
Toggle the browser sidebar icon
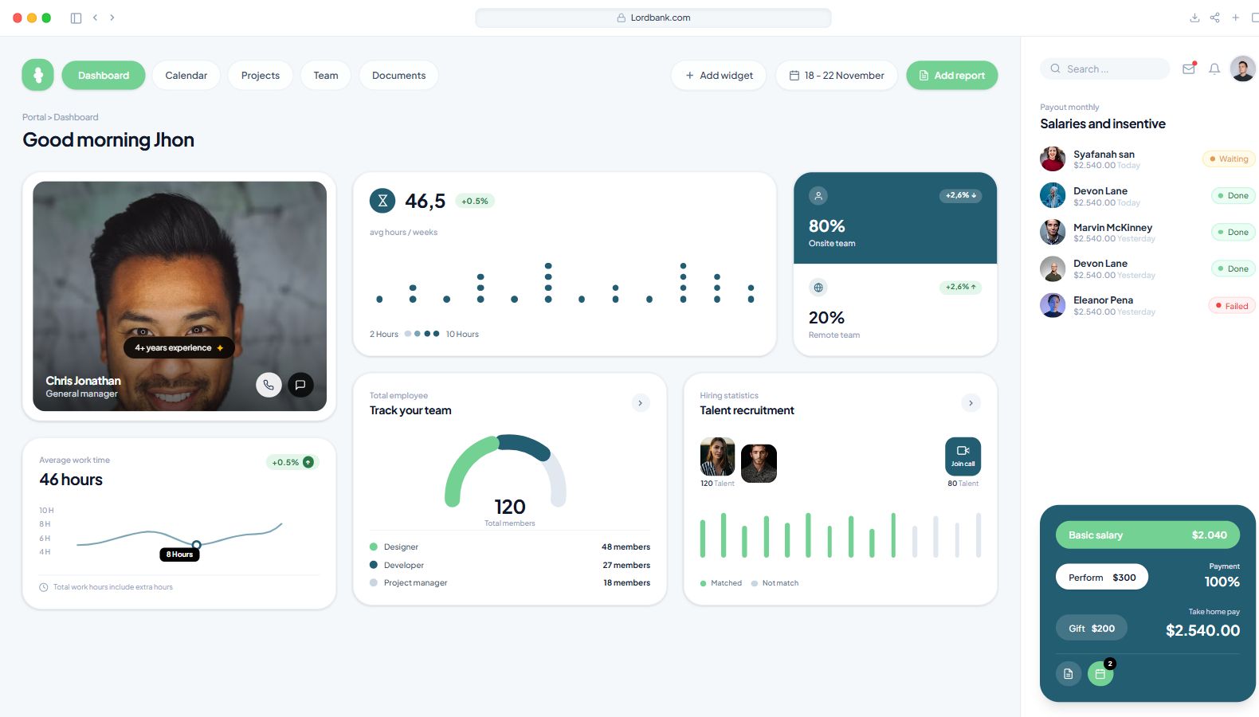pos(76,18)
